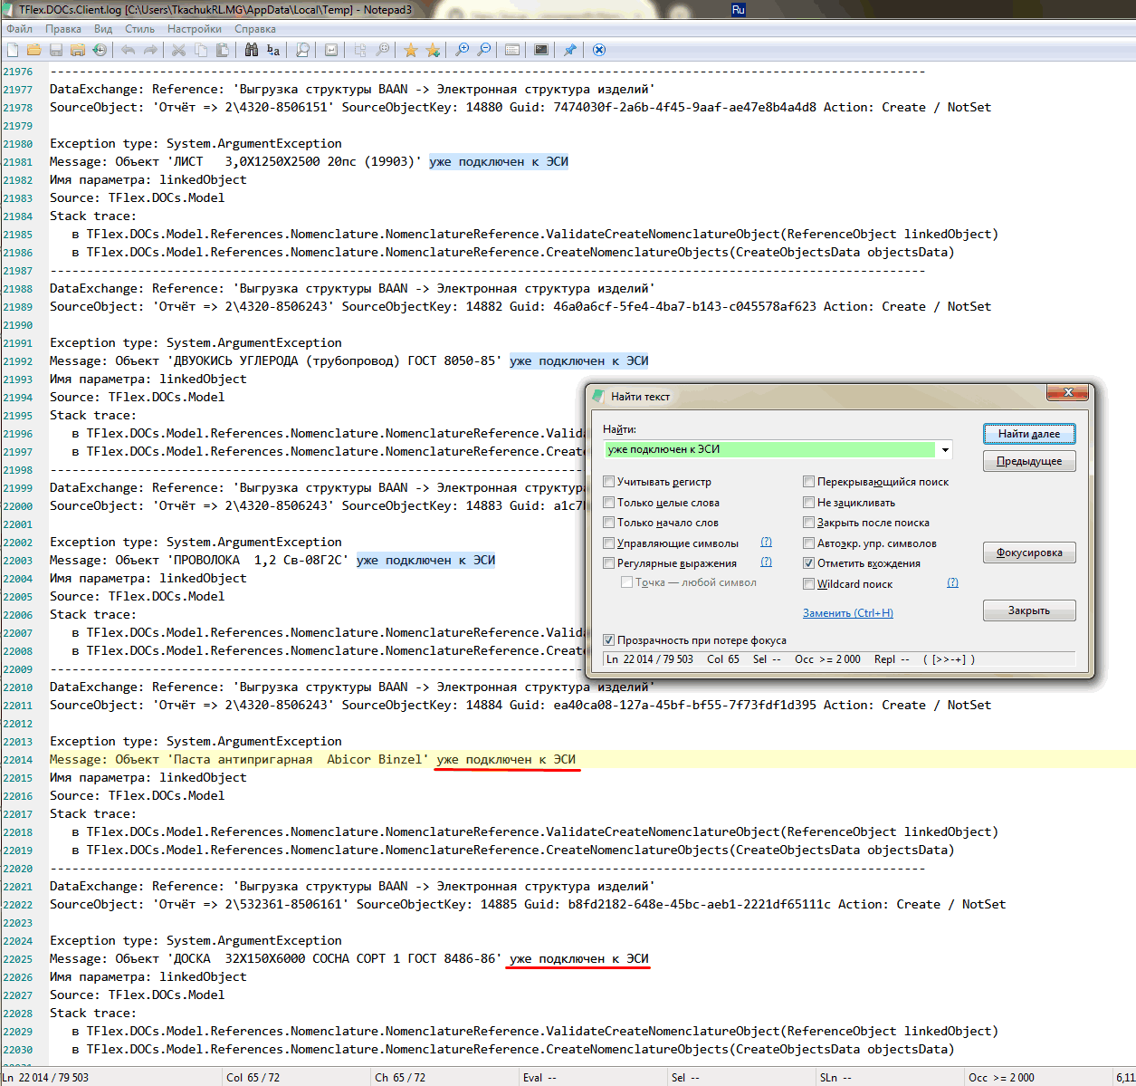The height and width of the screenshot is (1086, 1136).
Task: Click the Закрыть button in dialog
Action: (1029, 610)
